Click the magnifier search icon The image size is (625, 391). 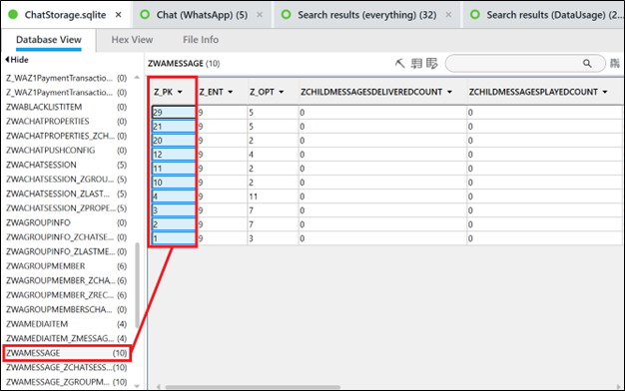(x=587, y=63)
